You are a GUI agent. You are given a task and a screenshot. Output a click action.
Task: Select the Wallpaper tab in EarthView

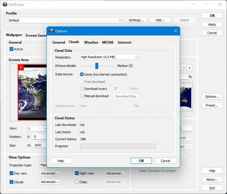[14, 35]
